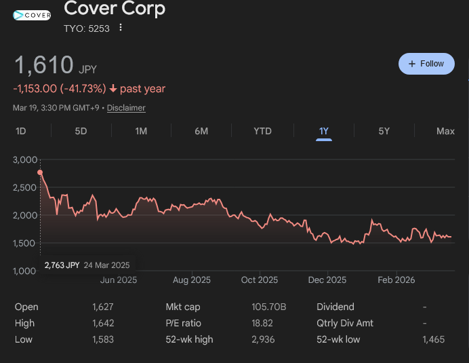Viewport: 469px width, 363px height.
Task: Click the Feb 2026 axis label
Action: pos(396,280)
